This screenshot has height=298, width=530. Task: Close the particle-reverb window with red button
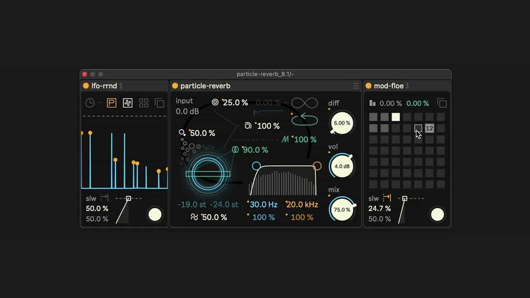[85, 74]
